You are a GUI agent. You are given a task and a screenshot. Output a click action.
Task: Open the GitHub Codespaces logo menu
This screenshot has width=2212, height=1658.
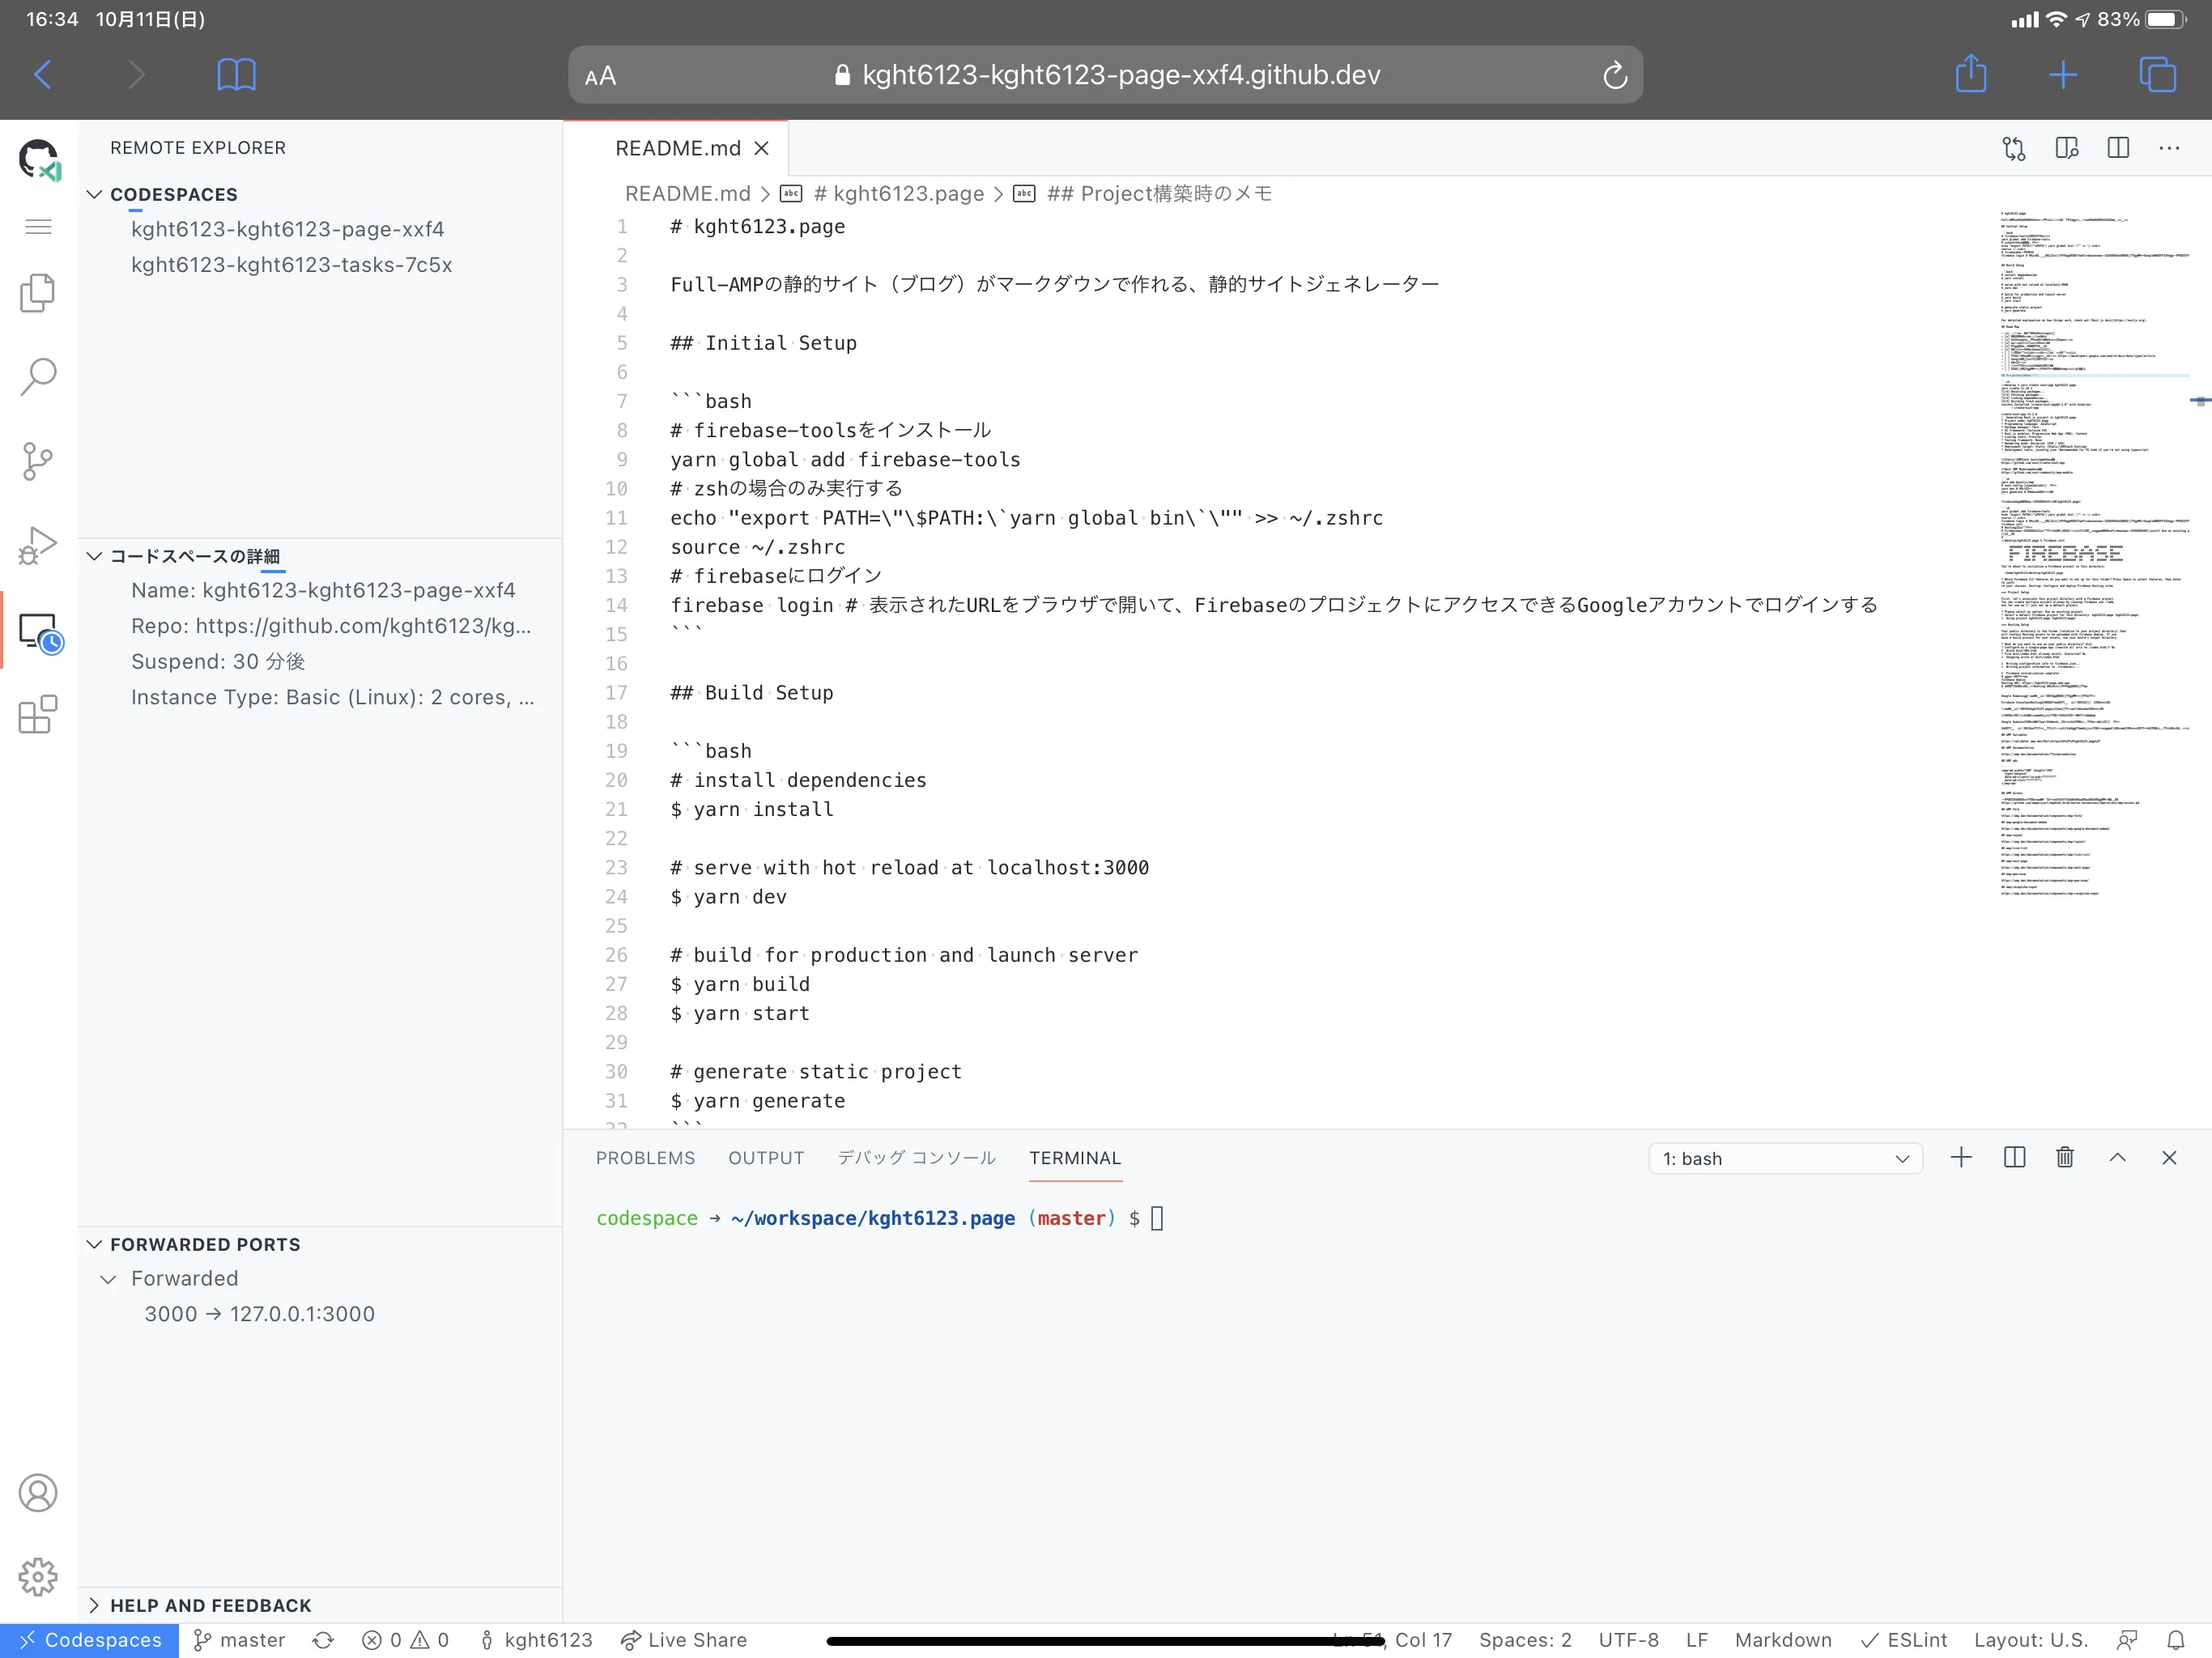coord(39,160)
